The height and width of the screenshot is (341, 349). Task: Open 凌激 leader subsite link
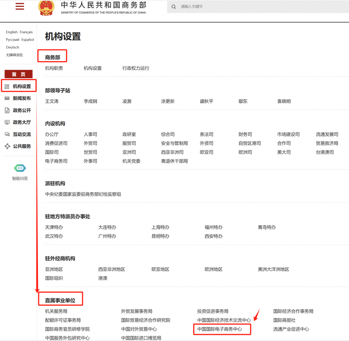click(127, 101)
